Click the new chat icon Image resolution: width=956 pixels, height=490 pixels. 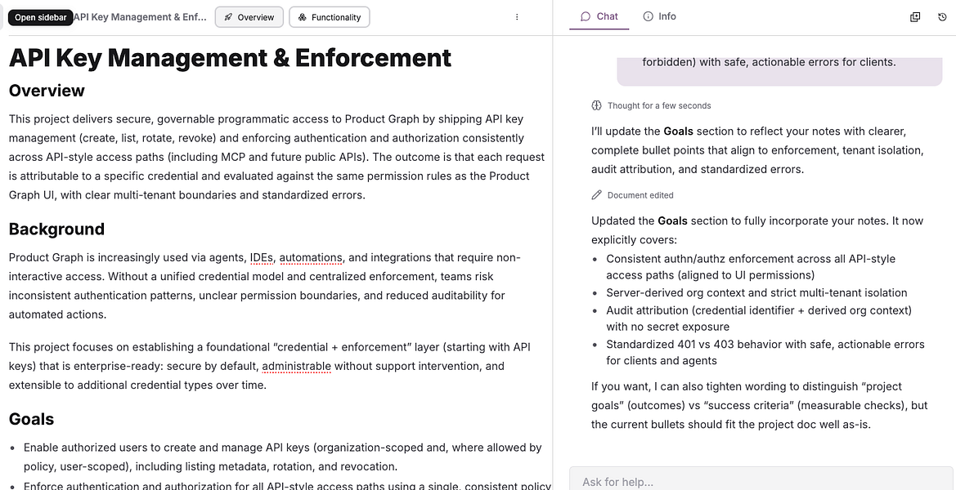pos(915,17)
